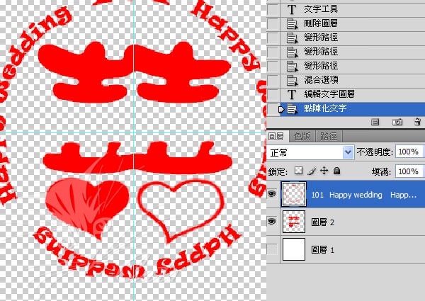Viewport: 425px width, 301px height.
Task: Enable lock position move icon
Action: [324, 171]
